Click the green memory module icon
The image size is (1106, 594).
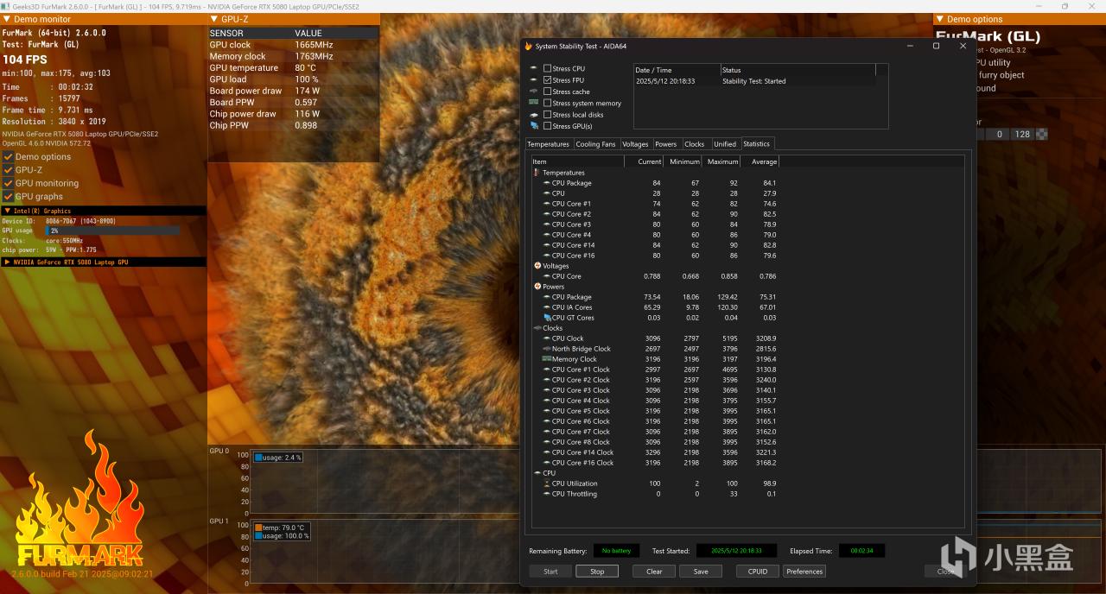534,103
